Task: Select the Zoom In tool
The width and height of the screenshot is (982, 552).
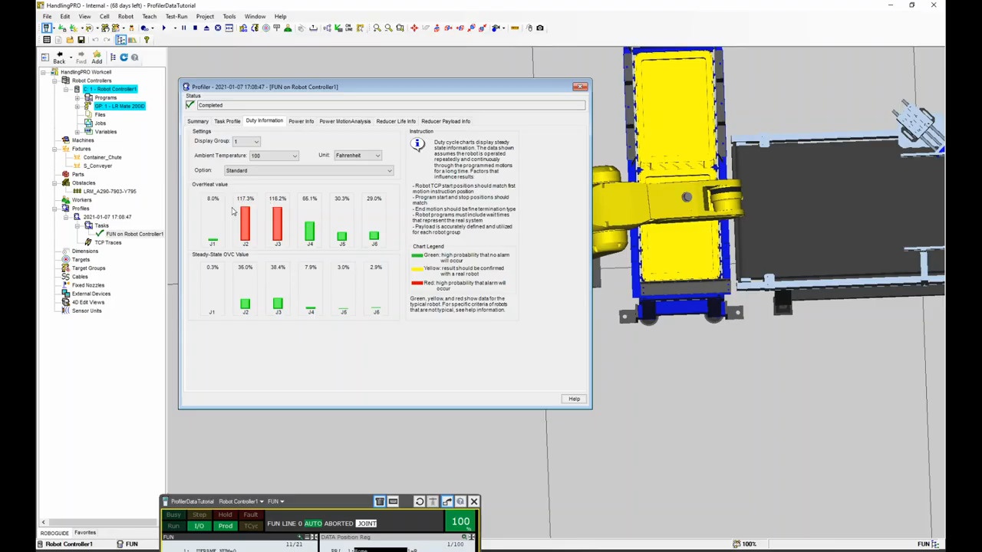Action: pyautogui.click(x=375, y=28)
